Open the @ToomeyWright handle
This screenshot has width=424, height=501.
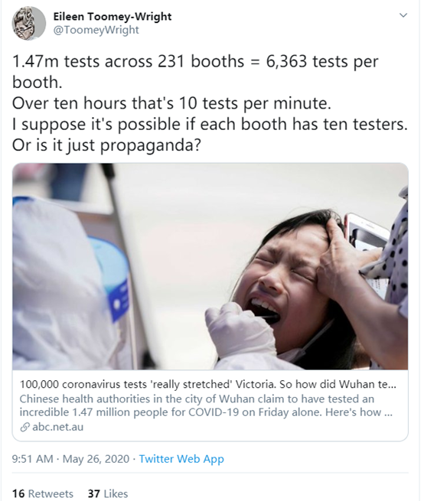[x=96, y=30]
